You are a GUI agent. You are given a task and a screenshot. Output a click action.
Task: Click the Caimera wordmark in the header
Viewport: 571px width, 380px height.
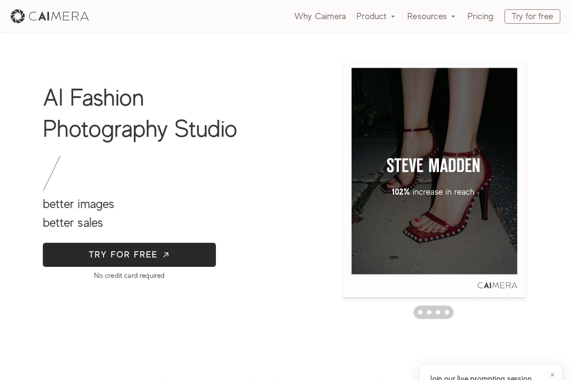pos(58,16)
